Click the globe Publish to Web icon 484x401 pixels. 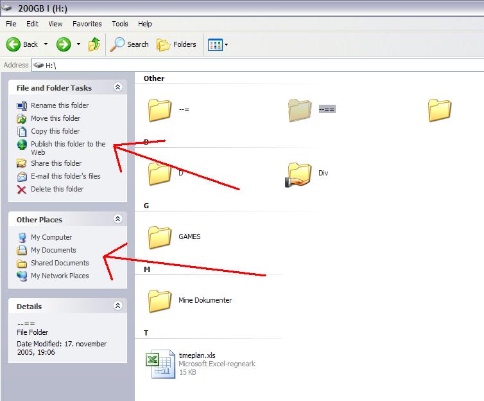22,145
